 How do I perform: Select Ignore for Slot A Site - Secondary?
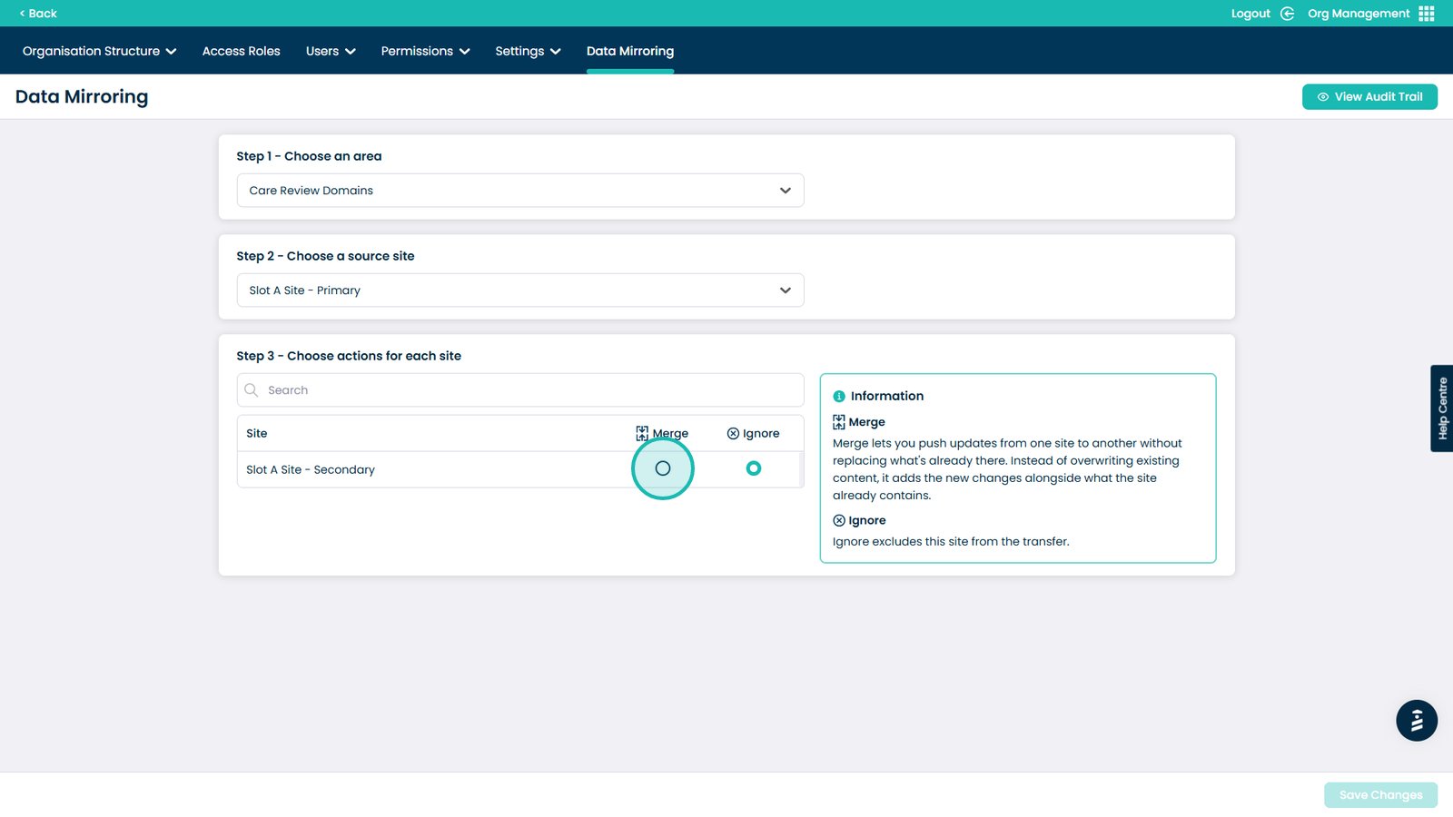point(753,468)
